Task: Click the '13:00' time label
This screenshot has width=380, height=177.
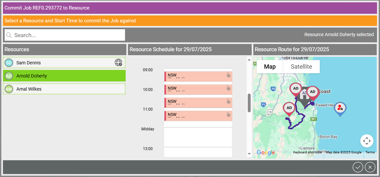Action: pyautogui.click(x=148, y=149)
